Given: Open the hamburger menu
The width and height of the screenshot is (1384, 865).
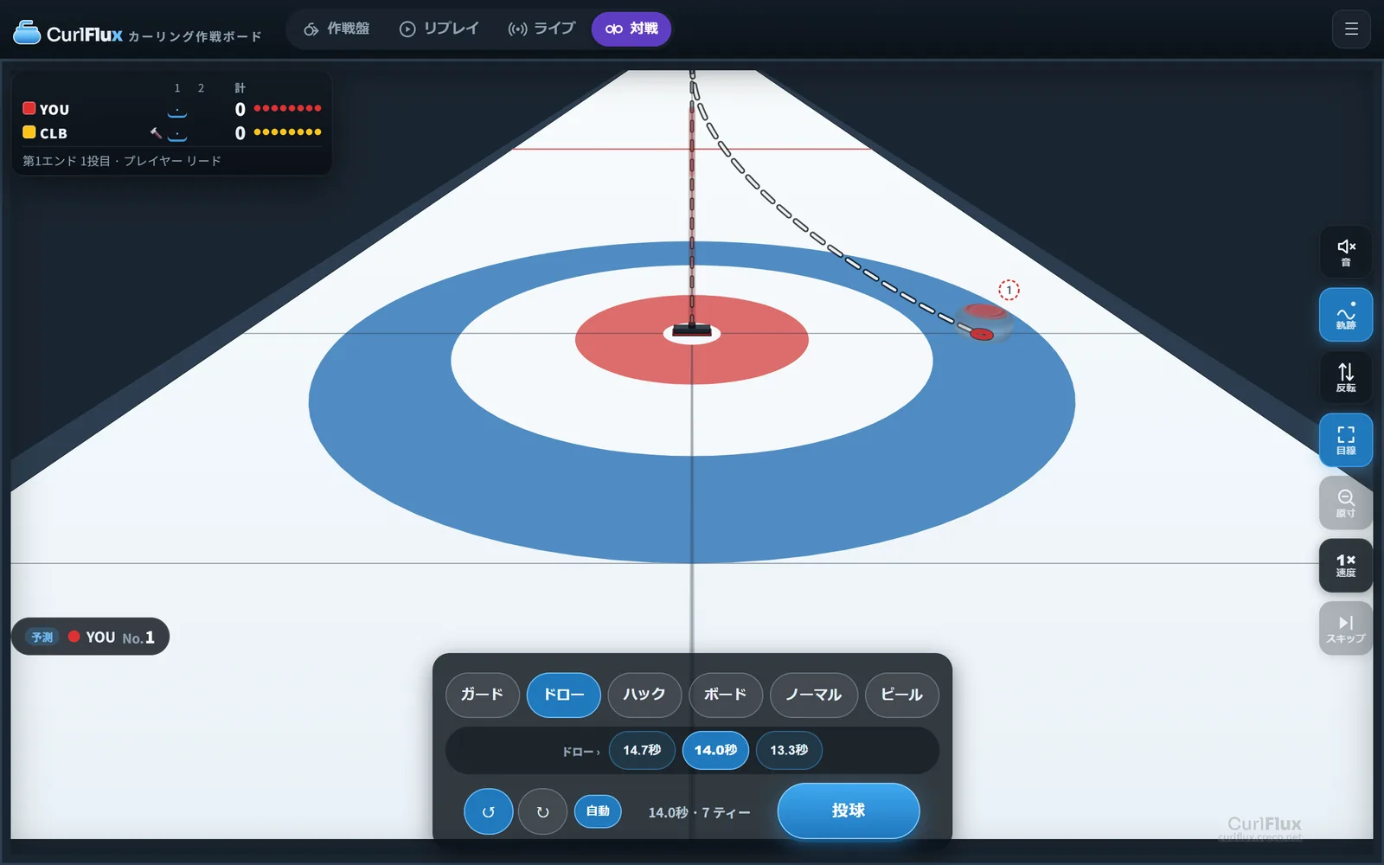Looking at the screenshot, I should click(x=1351, y=29).
